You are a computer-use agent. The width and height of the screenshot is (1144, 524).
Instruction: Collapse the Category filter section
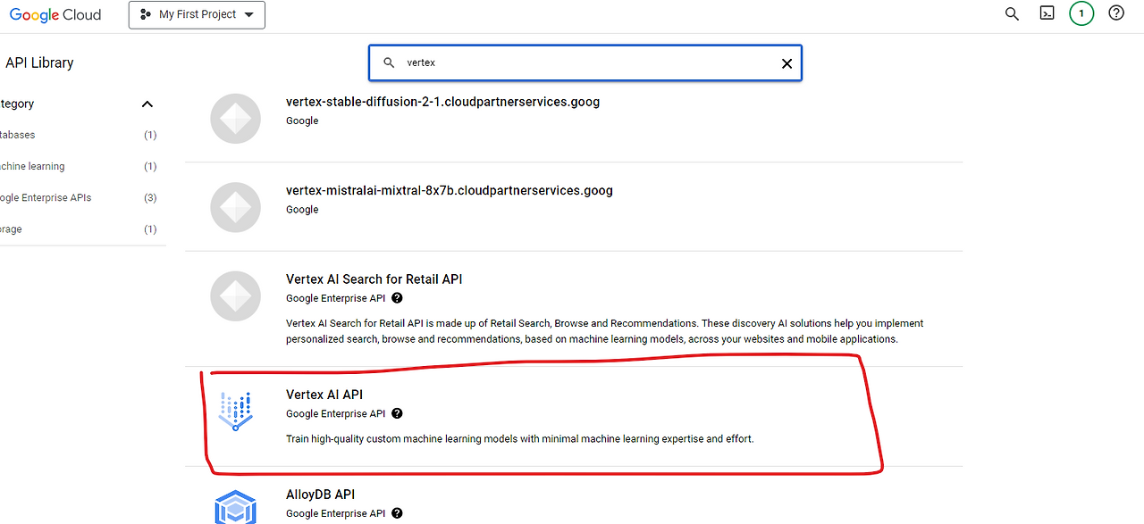point(147,104)
